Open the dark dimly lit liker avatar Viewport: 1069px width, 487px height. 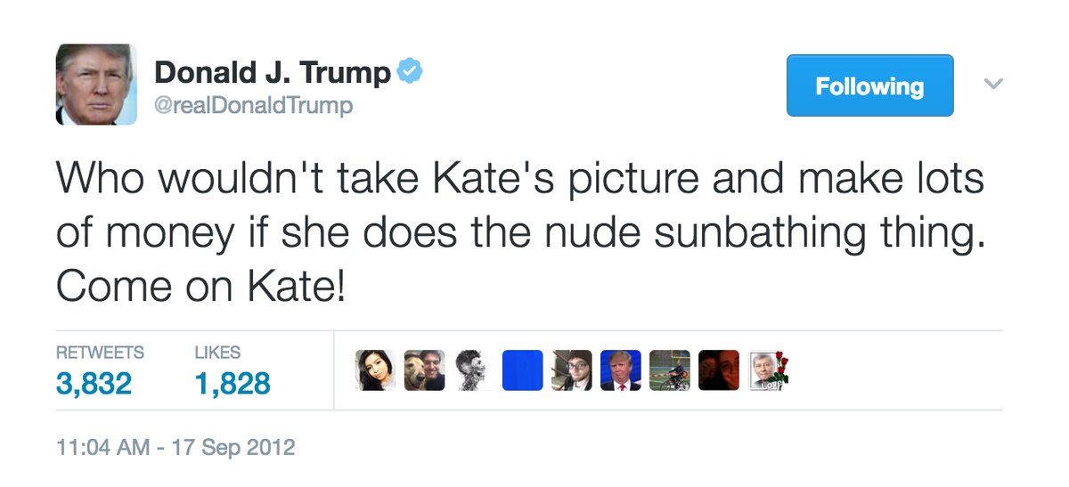click(x=718, y=370)
